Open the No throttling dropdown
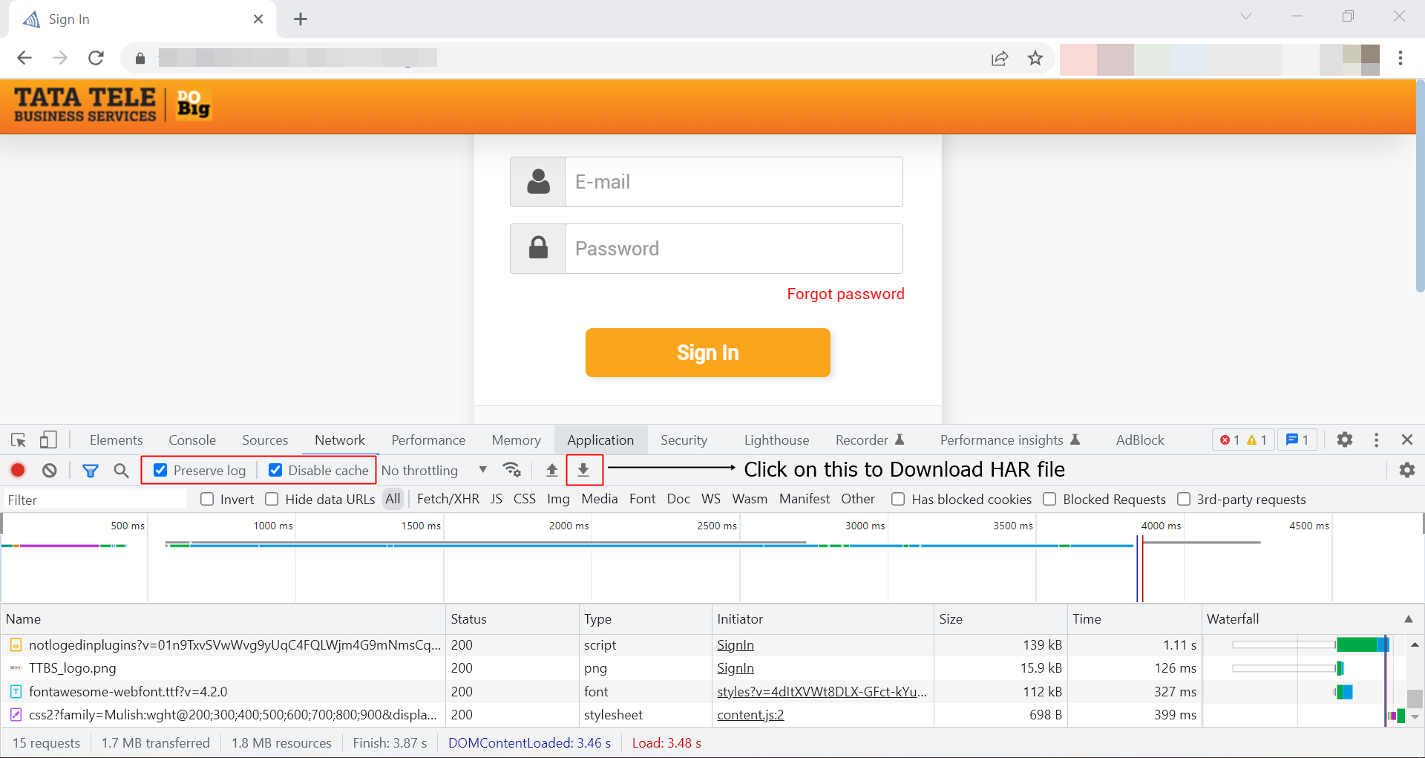Viewport: 1425px width, 758px height. [433, 470]
